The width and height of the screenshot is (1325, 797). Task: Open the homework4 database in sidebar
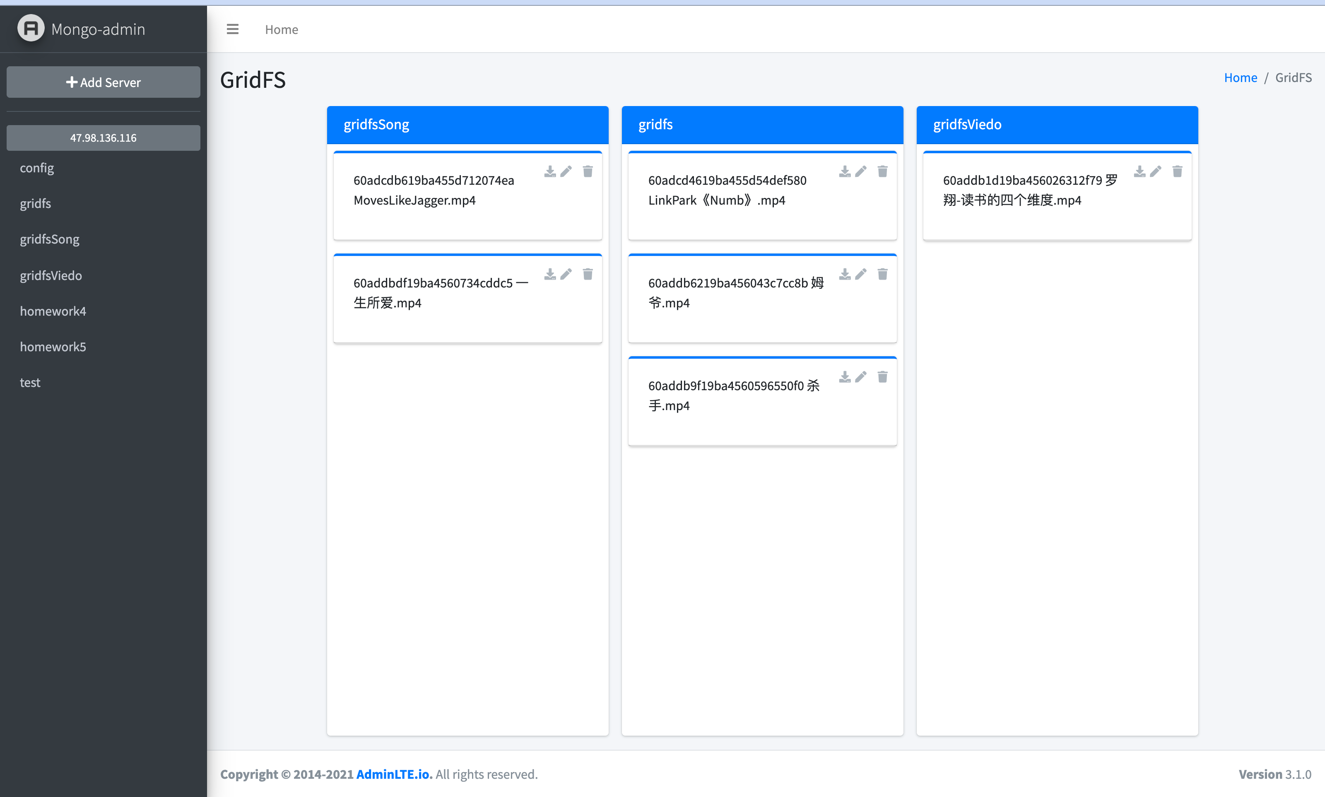(x=53, y=311)
